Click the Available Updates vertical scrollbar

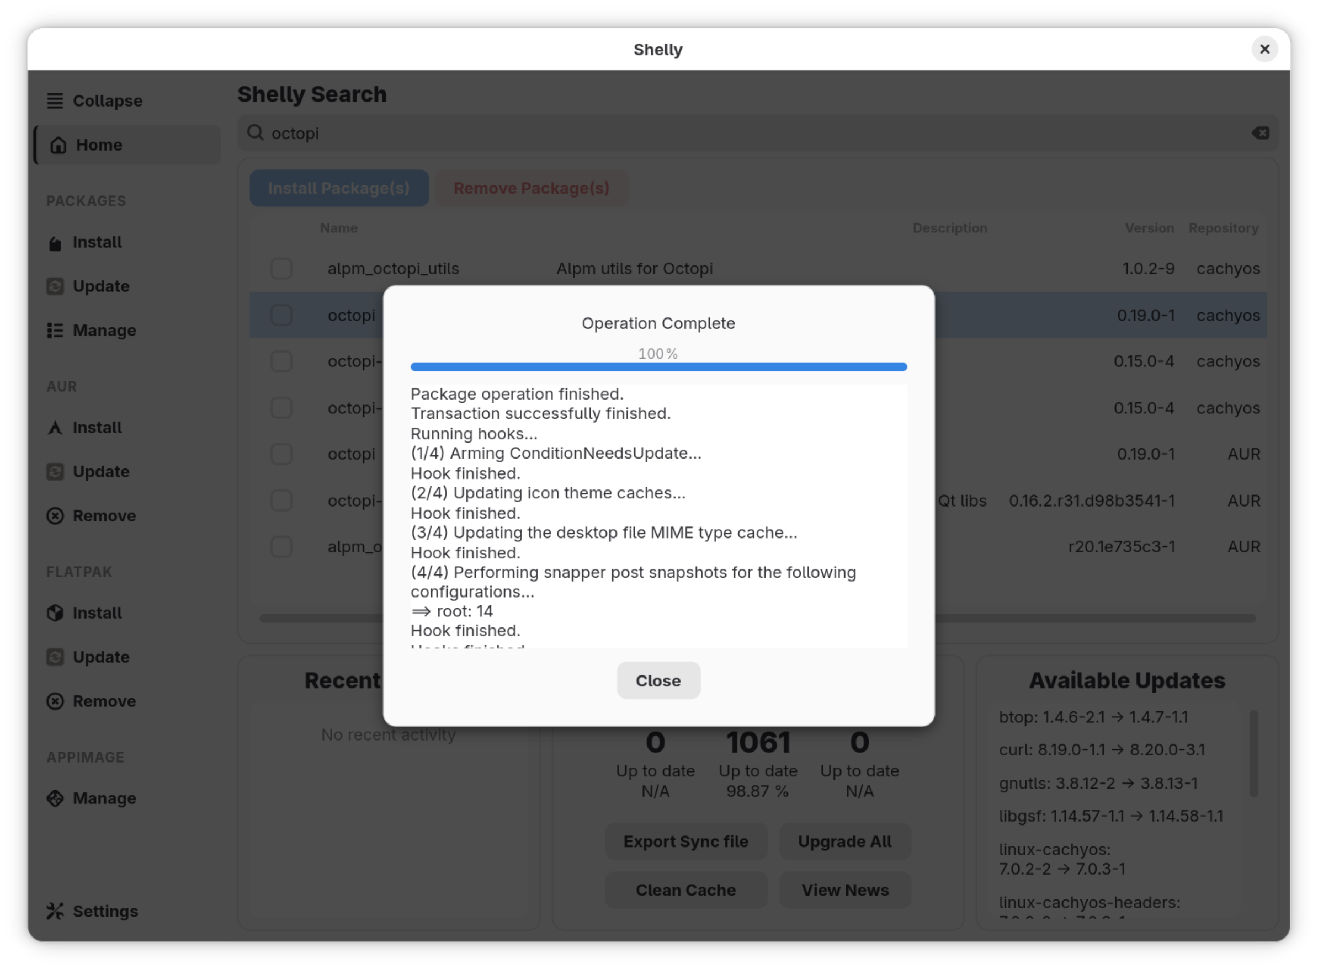point(1253,753)
